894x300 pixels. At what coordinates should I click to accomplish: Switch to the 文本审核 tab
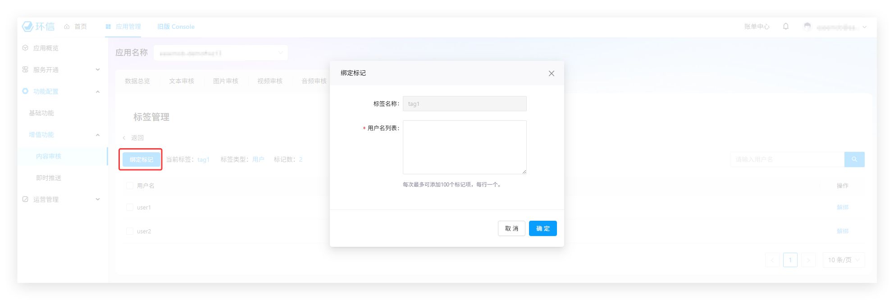point(182,81)
